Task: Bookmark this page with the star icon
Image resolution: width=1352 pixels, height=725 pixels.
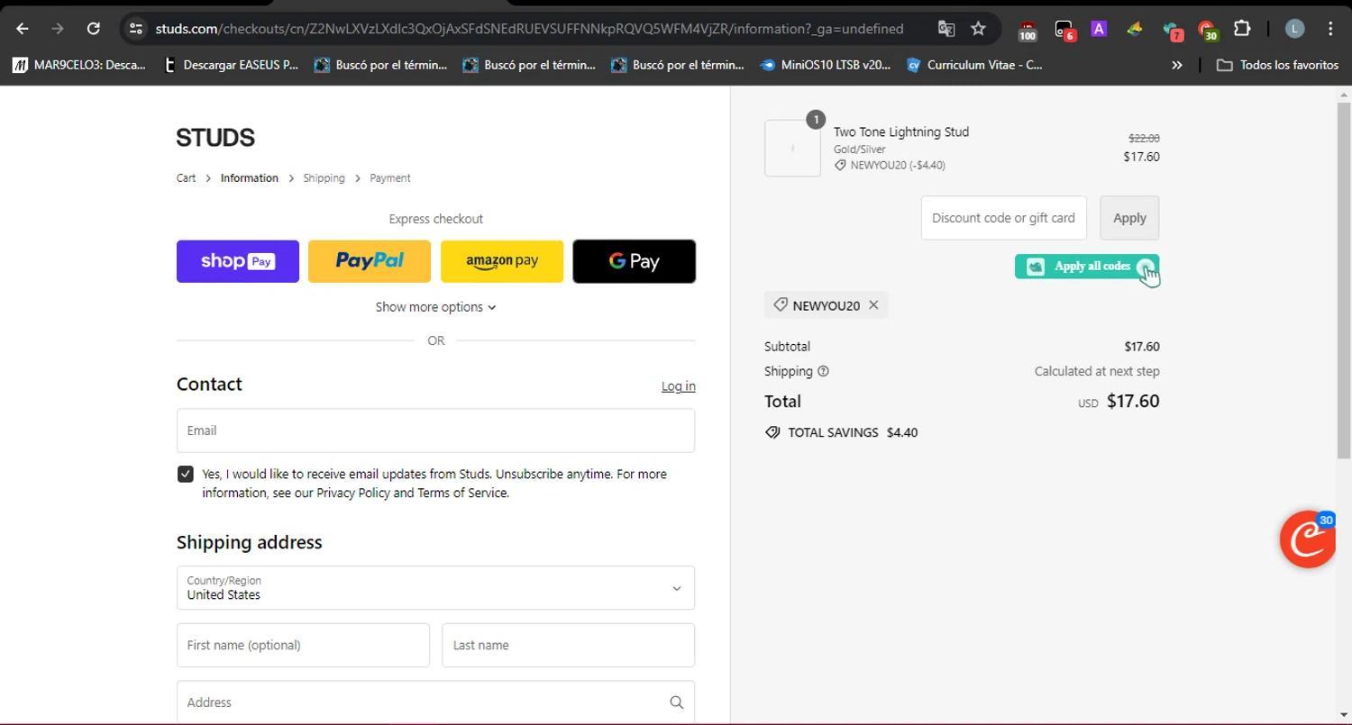Action: point(978,29)
